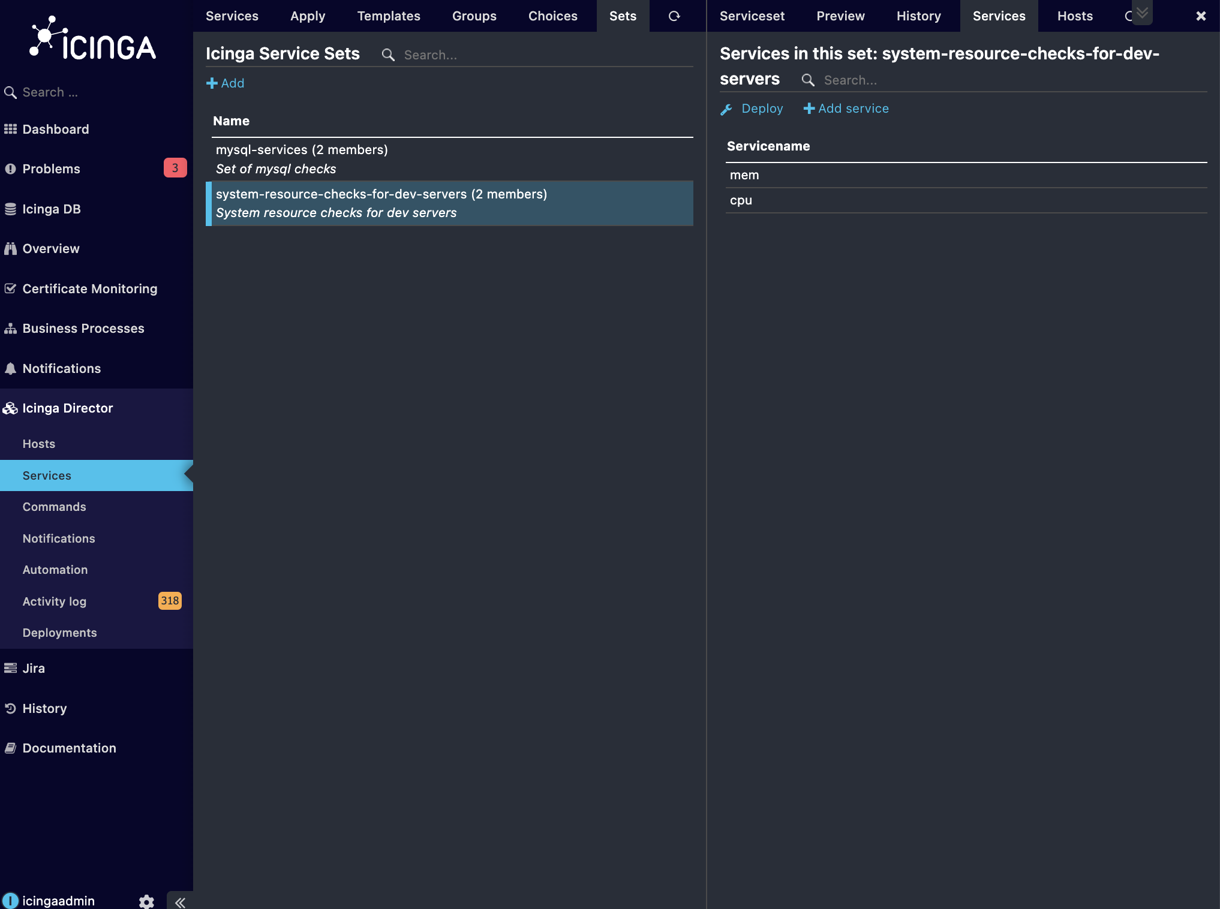Switch to the Choices tab
This screenshot has width=1220, height=909.
[x=553, y=16]
